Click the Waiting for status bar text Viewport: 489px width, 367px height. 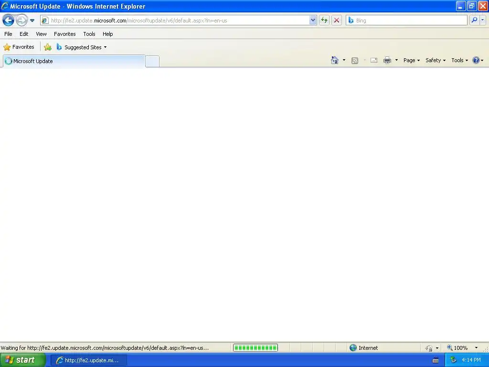pyautogui.click(x=105, y=348)
